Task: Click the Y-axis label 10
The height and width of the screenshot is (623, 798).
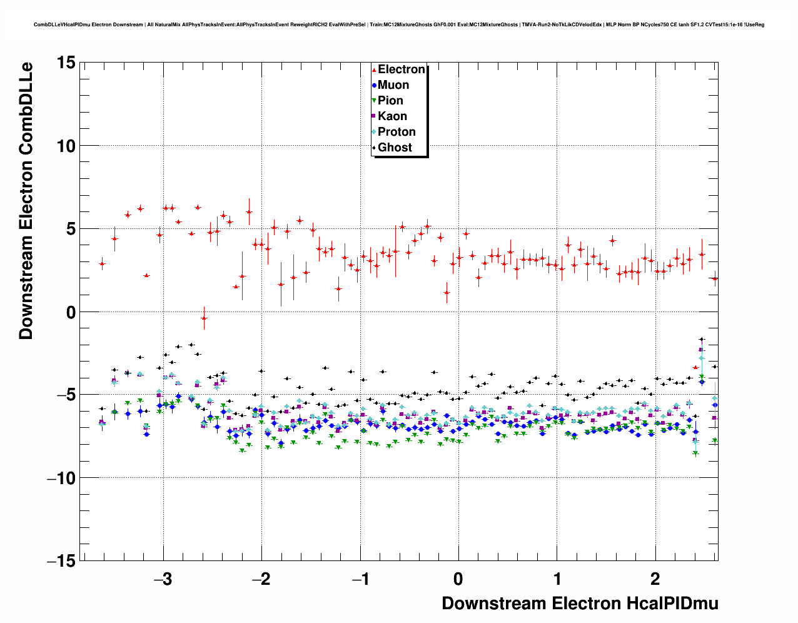Action: (x=66, y=146)
